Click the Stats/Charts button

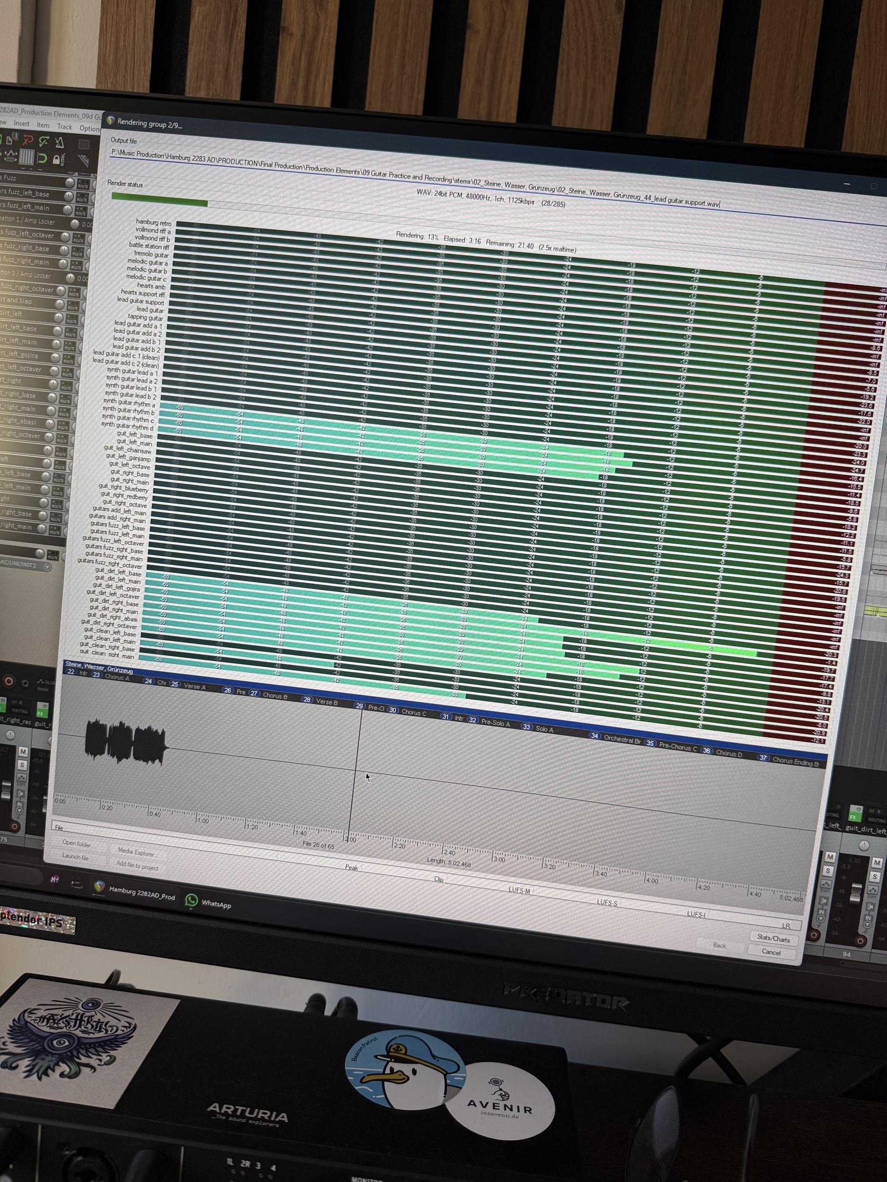[x=773, y=939]
